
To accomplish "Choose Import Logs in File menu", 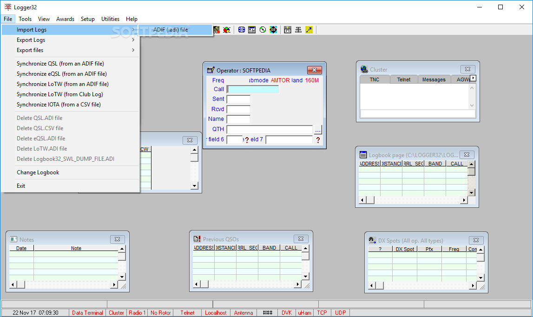I will (x=70, y=30).
